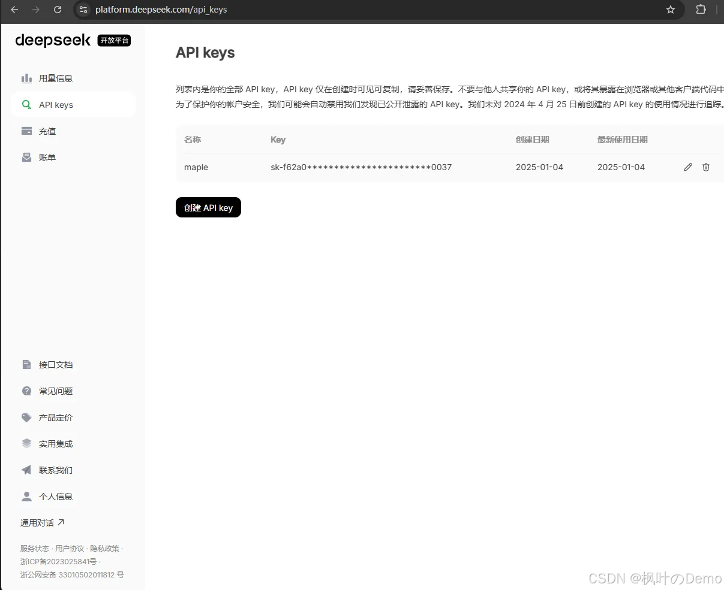Click the 常见问题 question-mark icon
The height and width of the screenshot is (590, 724).
(26, 391)
